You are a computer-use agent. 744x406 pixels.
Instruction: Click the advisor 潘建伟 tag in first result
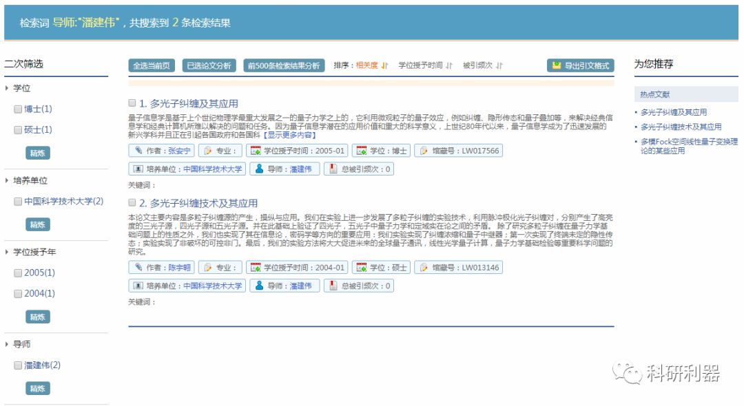pos(284,169)
